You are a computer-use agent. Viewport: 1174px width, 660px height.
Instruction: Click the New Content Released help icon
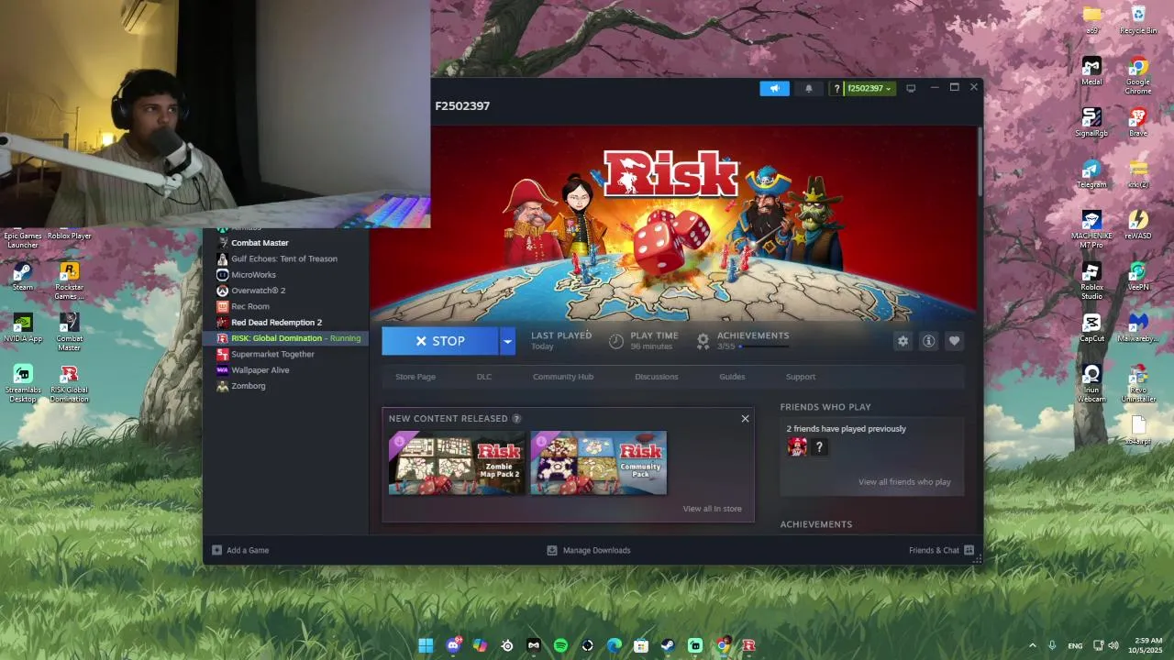pyautogui.click(x=516, y=419)
